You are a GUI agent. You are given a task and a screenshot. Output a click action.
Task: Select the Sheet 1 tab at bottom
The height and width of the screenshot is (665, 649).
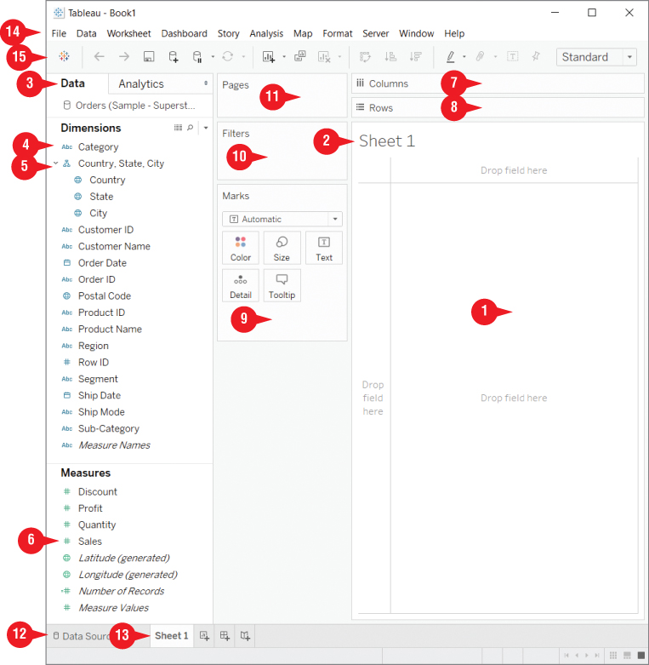coord(172,636)
